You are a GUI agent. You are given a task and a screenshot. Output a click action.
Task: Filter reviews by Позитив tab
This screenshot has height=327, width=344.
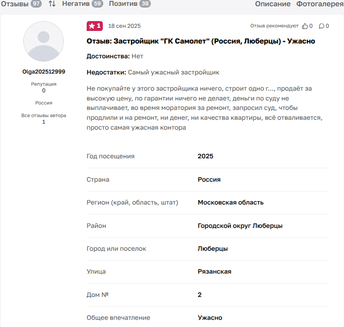coord(122,4)
